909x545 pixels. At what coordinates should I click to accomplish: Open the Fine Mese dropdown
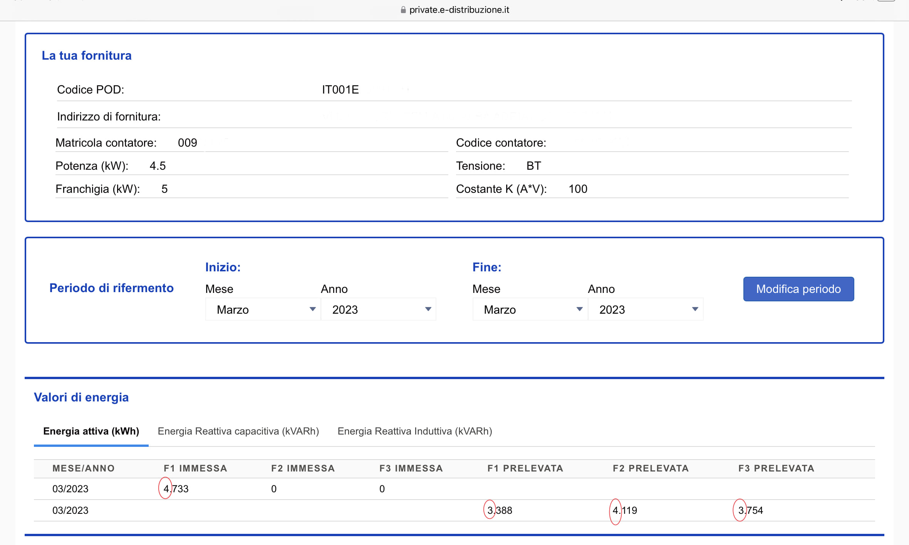pyautogui.click(x=530, y=309)
